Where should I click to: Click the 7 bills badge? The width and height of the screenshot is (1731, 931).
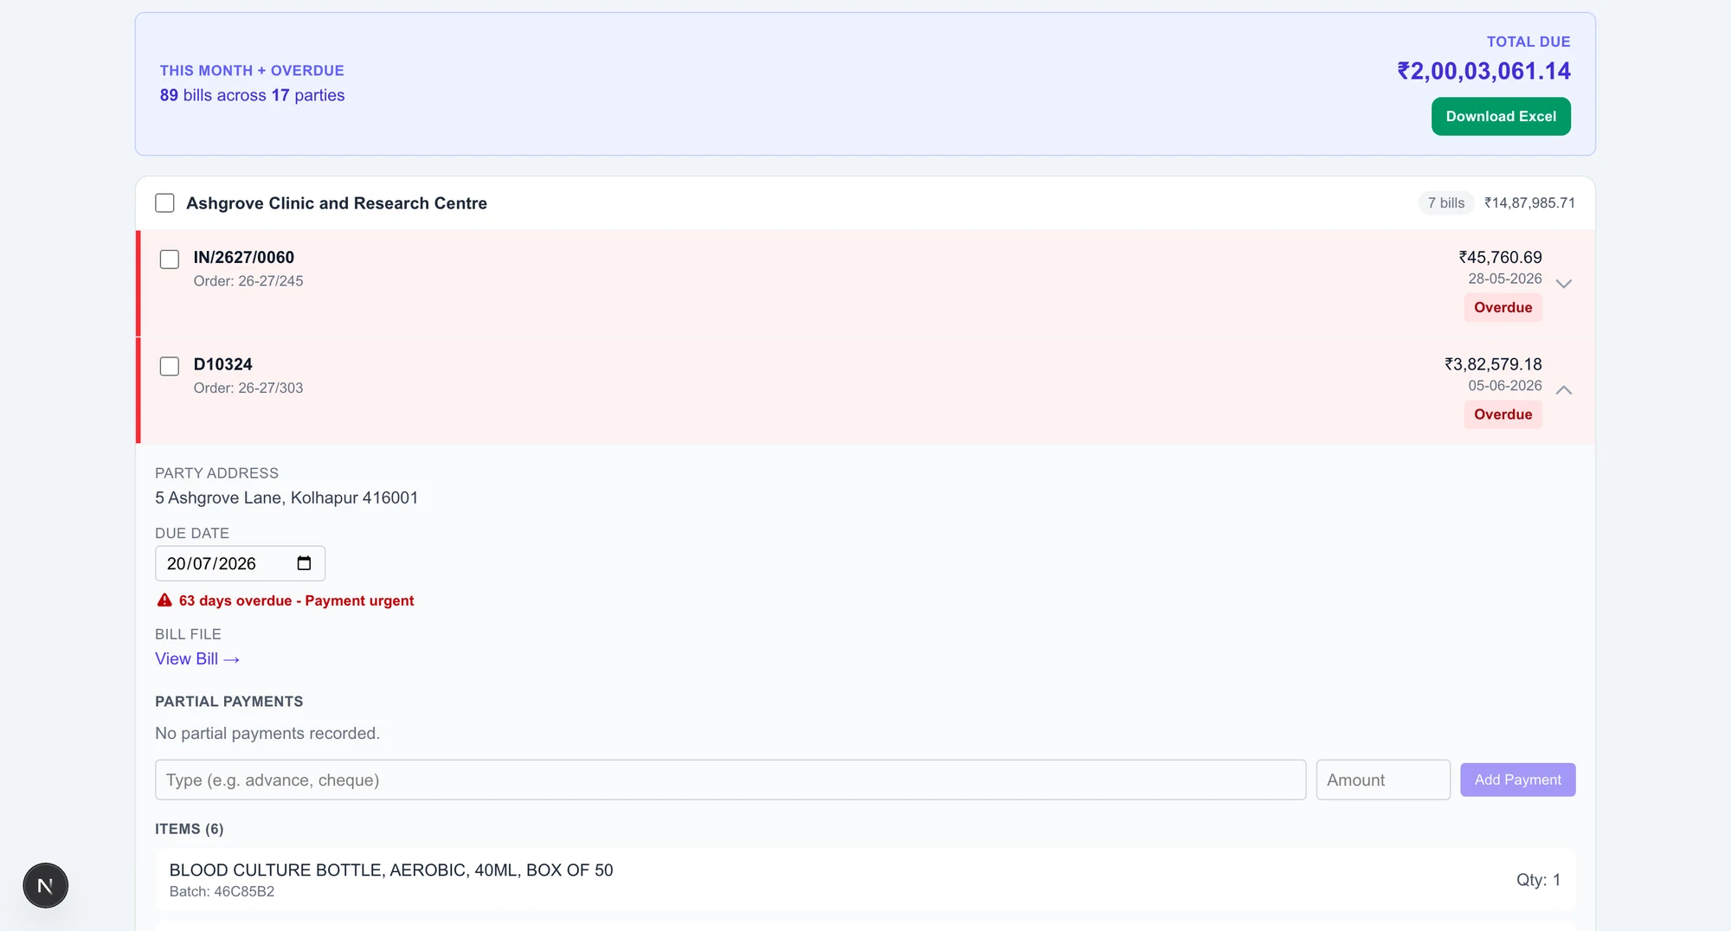click(1445, 203)
